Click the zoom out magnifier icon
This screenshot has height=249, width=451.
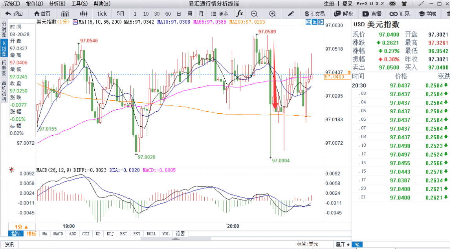(x=254, y=14)
